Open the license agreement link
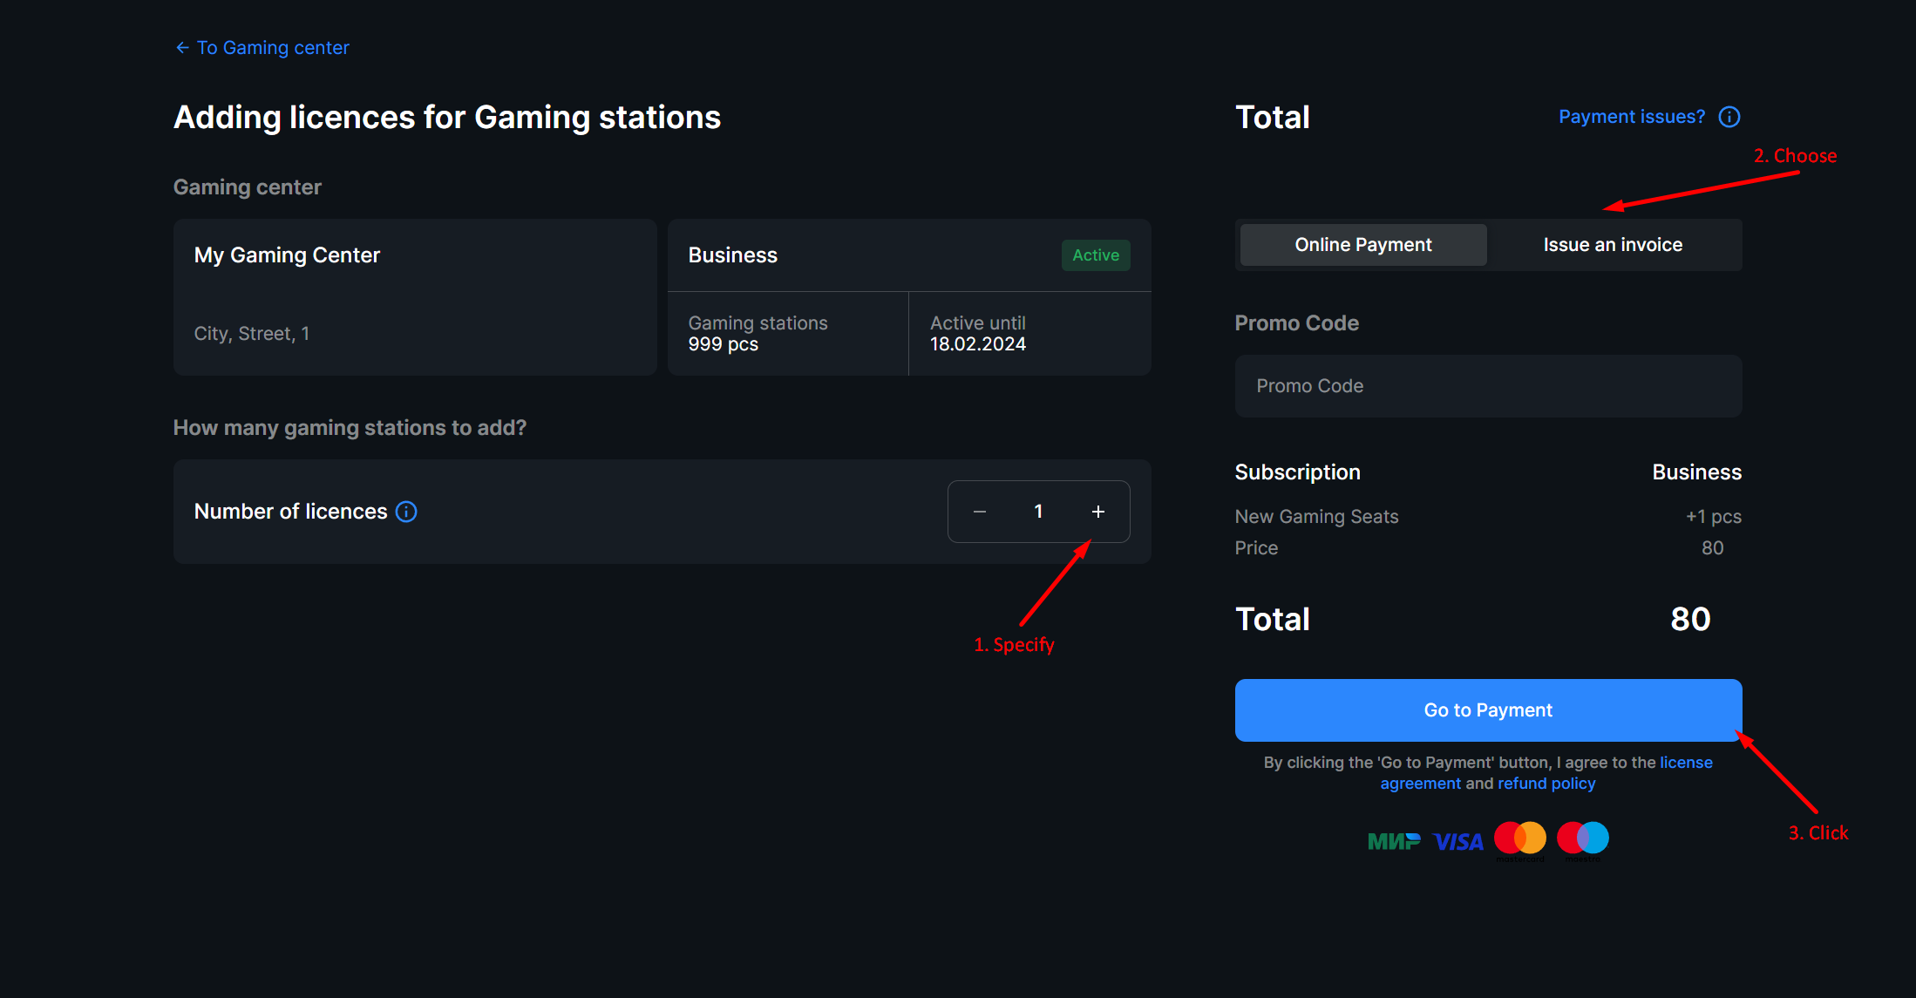 click(1685, 763)
